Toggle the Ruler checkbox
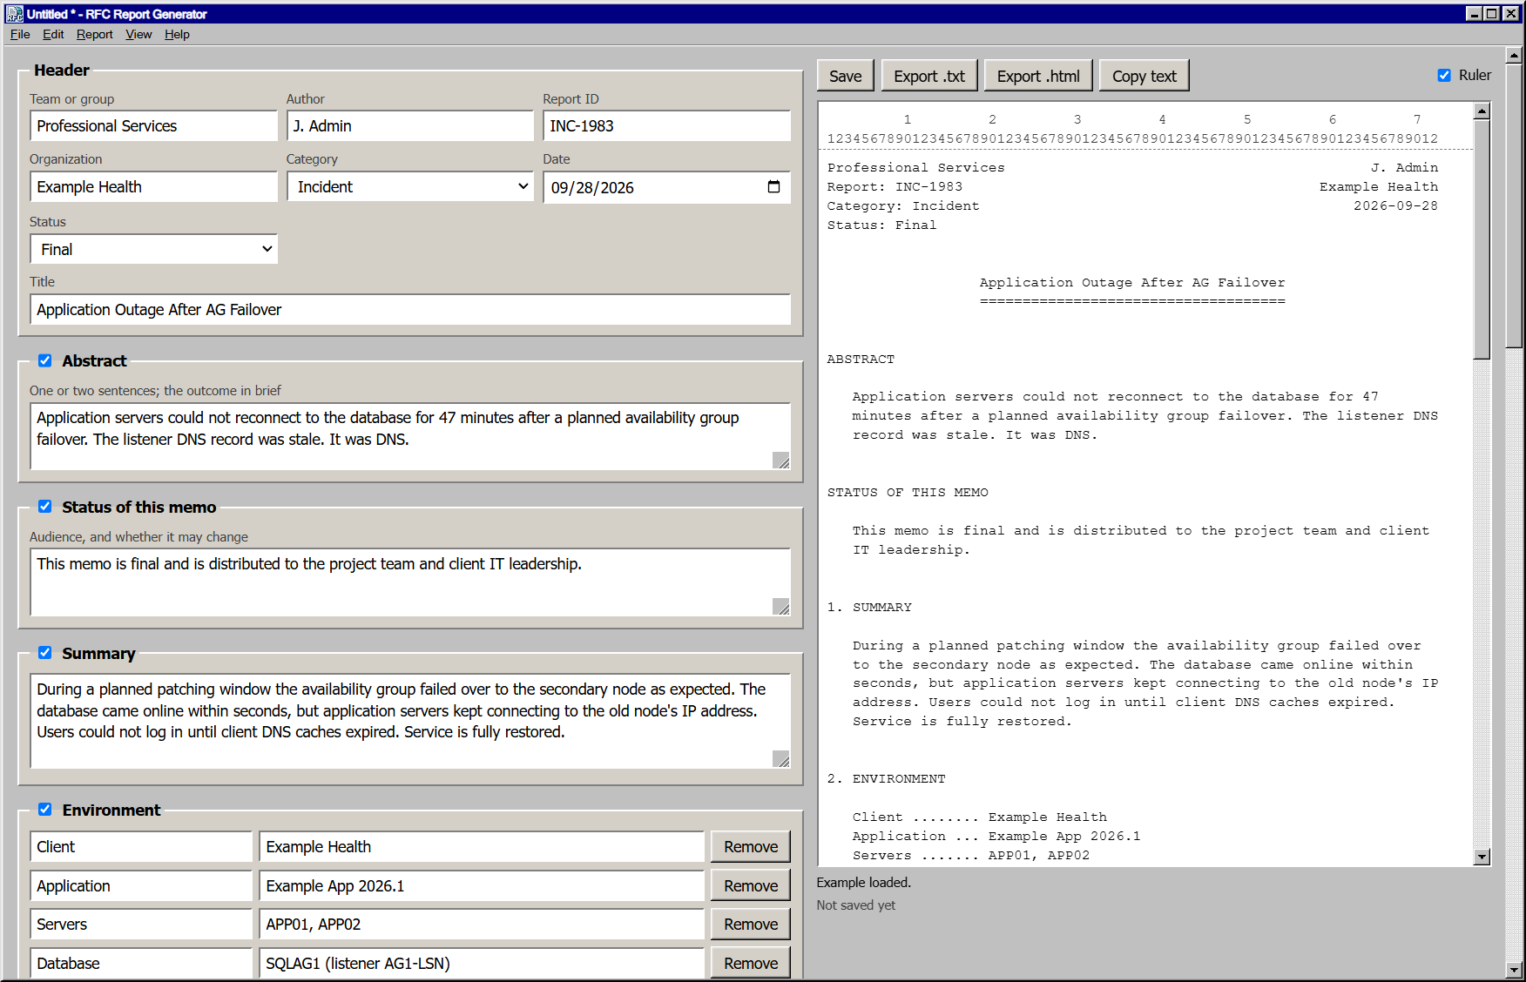This screenshot has height=982, width=1526. (x=1444, y=76)
